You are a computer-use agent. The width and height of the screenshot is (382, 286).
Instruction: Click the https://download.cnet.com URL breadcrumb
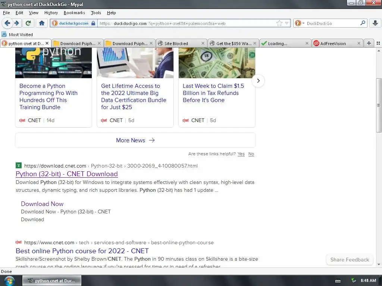coord(55,166)
